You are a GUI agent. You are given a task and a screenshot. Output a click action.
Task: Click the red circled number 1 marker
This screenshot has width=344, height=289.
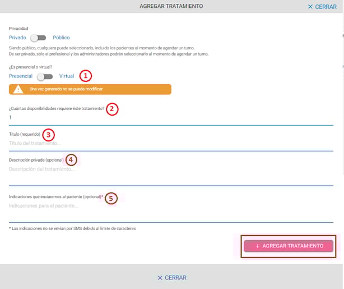click(x=85, y=75)
